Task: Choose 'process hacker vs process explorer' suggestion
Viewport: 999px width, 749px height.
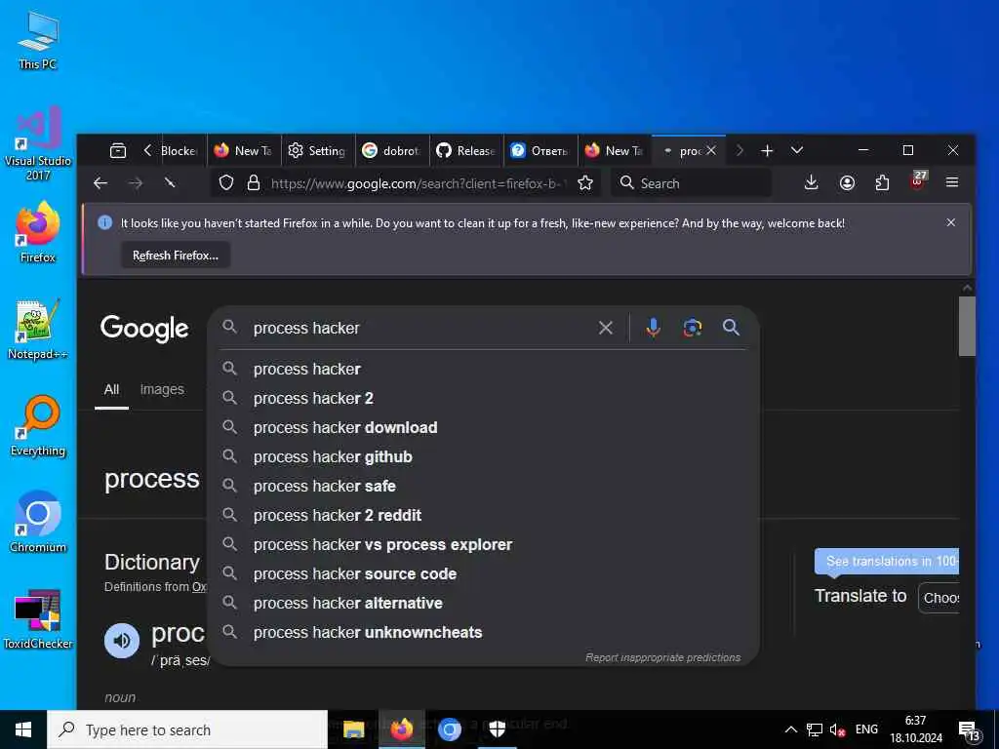Action: click(x=482, y=545)
